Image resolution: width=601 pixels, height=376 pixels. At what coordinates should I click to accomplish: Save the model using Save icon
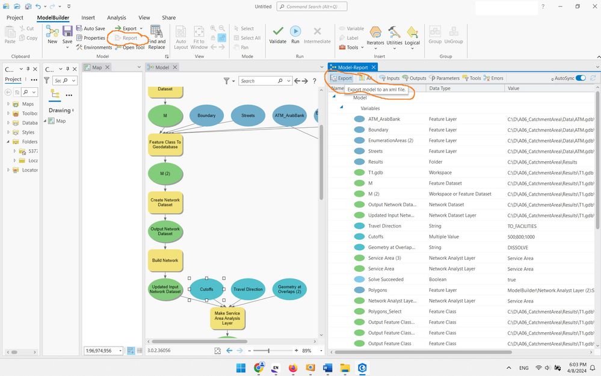pos(67,31)
